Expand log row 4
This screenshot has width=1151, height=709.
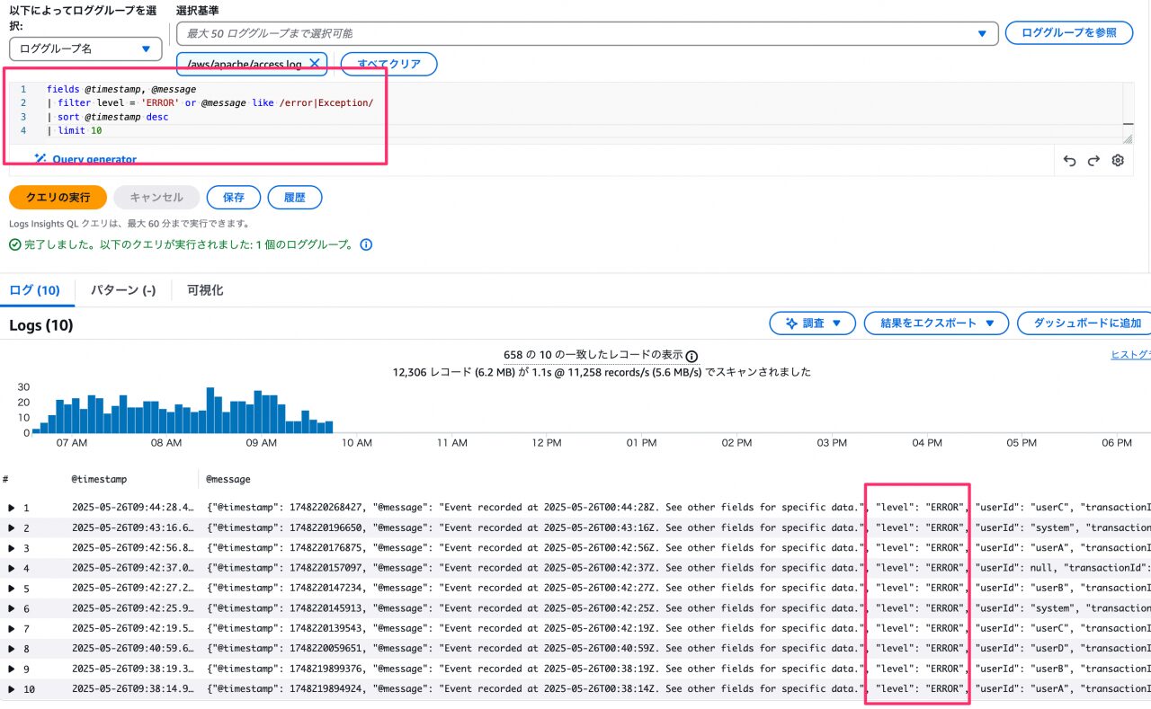point(12,568)
